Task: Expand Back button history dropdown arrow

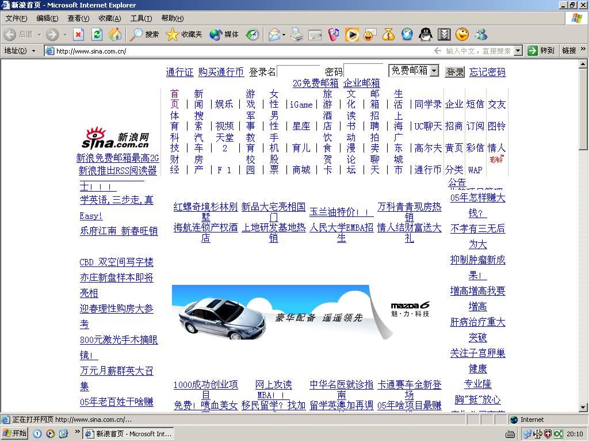Action: (39, 35)
